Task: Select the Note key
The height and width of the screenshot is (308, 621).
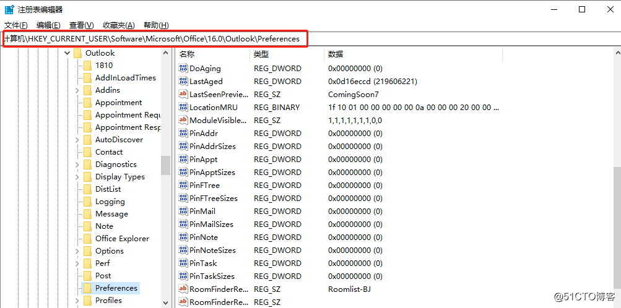Action: tap(104, 226)
